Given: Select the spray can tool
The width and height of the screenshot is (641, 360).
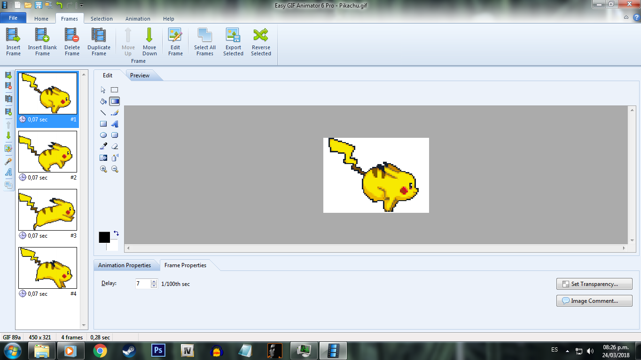Looking at the screenshot, I should click(115, 157).
